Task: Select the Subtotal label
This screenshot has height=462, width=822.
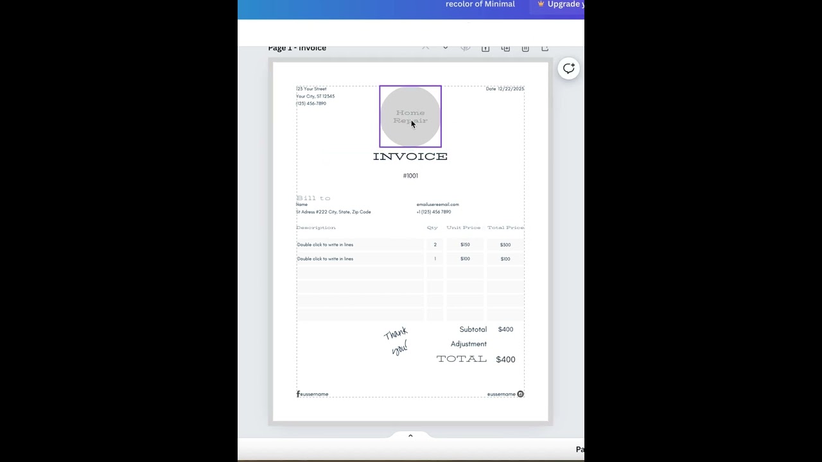Action: point(473,329)
